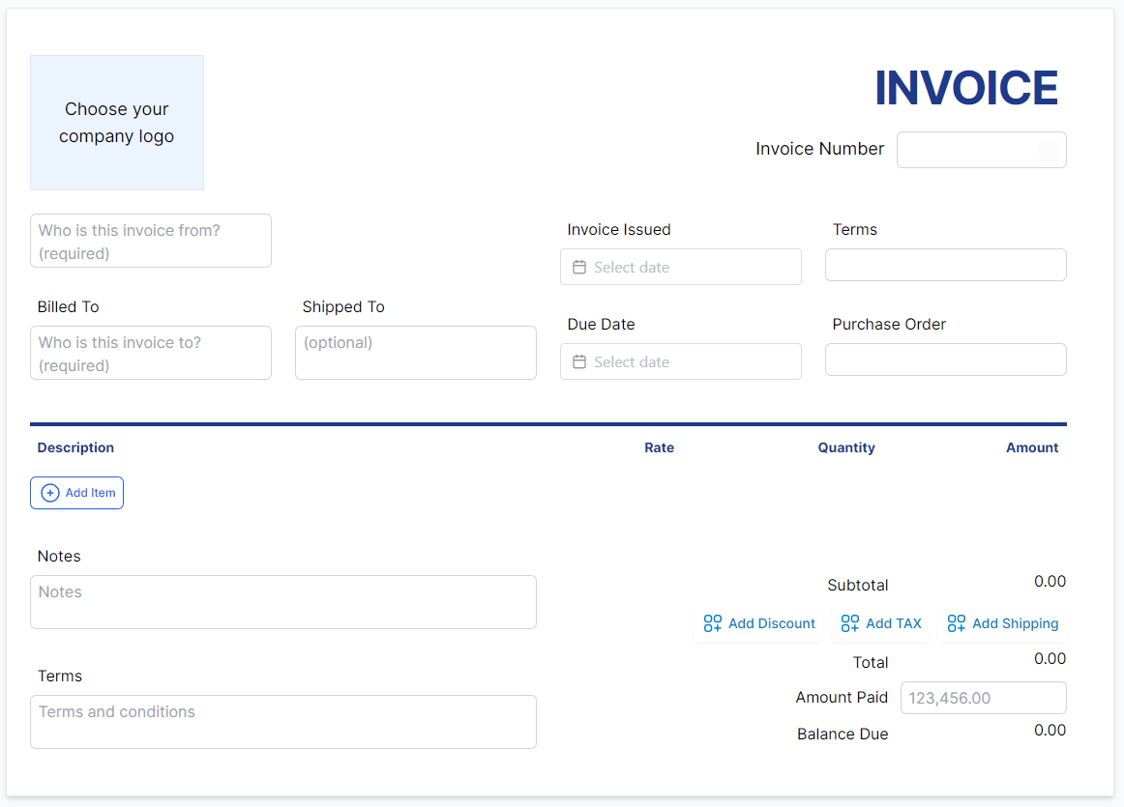Click the INVOICE heading
This screenshot has width=1124, height=807.
point(965,88)
